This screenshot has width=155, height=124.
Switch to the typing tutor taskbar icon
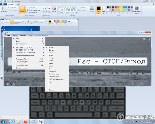[x=41, y=122]
